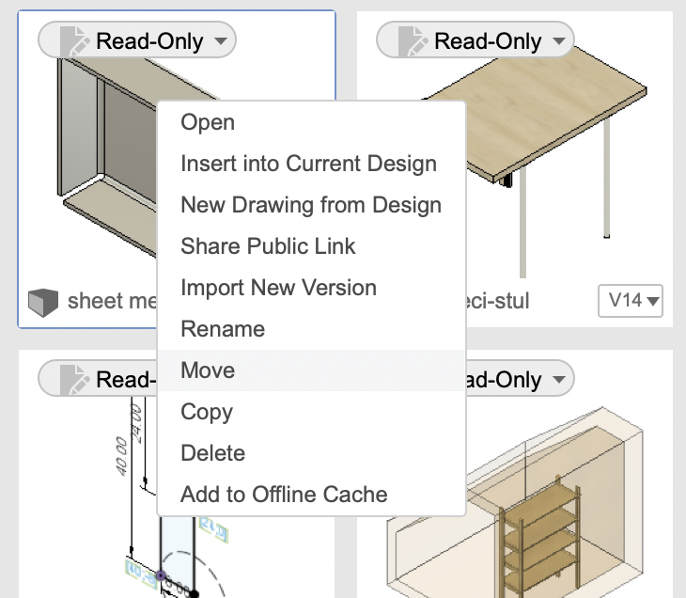This screenshot has height=598, width=686.
Task: Choose New Drawing from Design
Action: click(310, 205)
